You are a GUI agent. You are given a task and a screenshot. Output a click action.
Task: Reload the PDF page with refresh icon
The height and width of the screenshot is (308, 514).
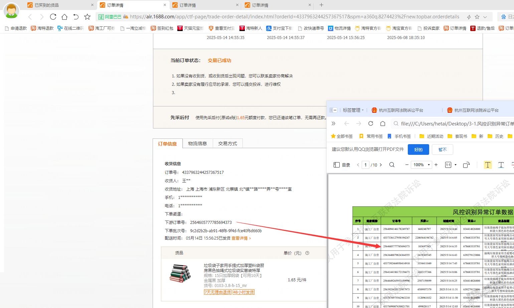[x=371, y=123]
